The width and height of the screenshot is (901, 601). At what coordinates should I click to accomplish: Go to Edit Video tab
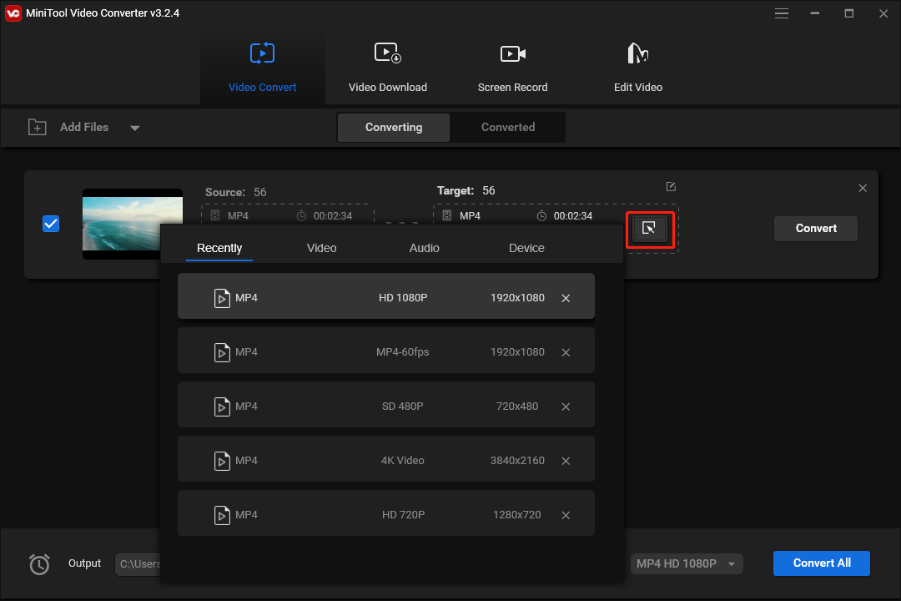click(x=638, y=68)
